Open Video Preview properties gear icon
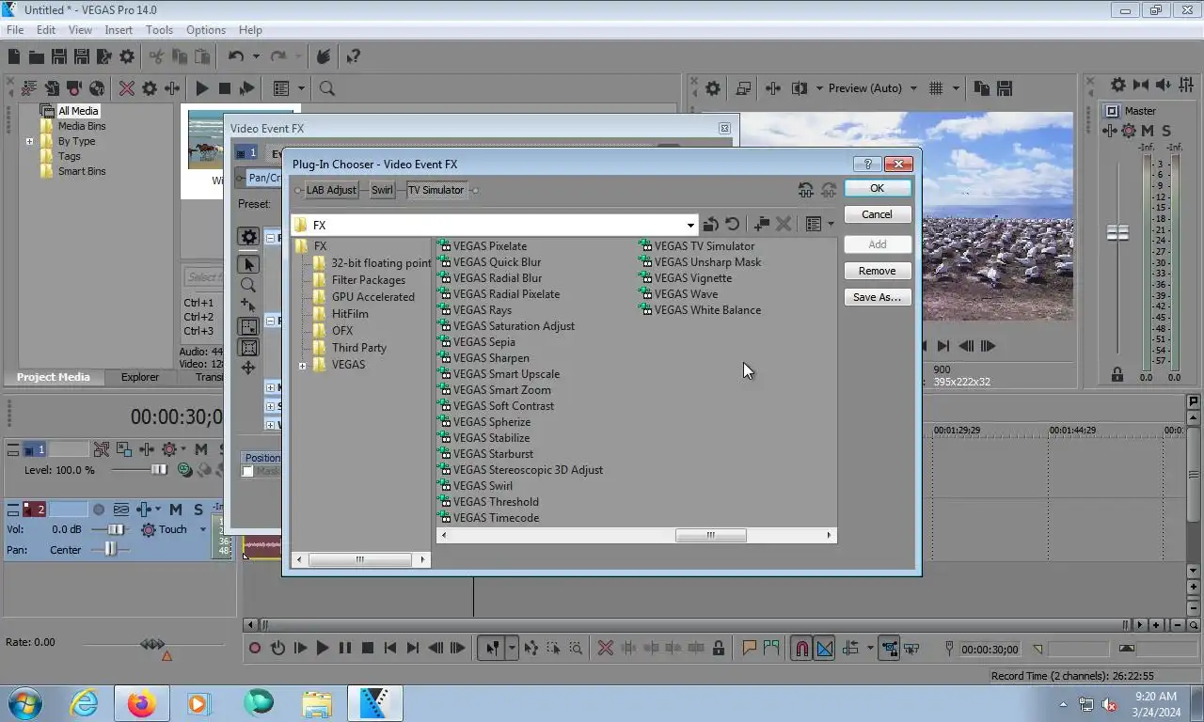Viewport: 1204px width, 722px height. [x=713, y=88]
